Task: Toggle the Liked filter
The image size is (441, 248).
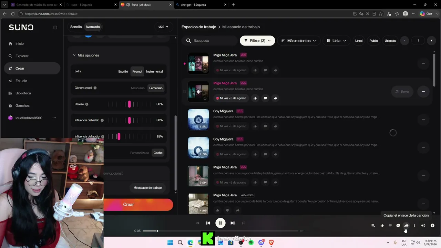Action: point(359,41)
